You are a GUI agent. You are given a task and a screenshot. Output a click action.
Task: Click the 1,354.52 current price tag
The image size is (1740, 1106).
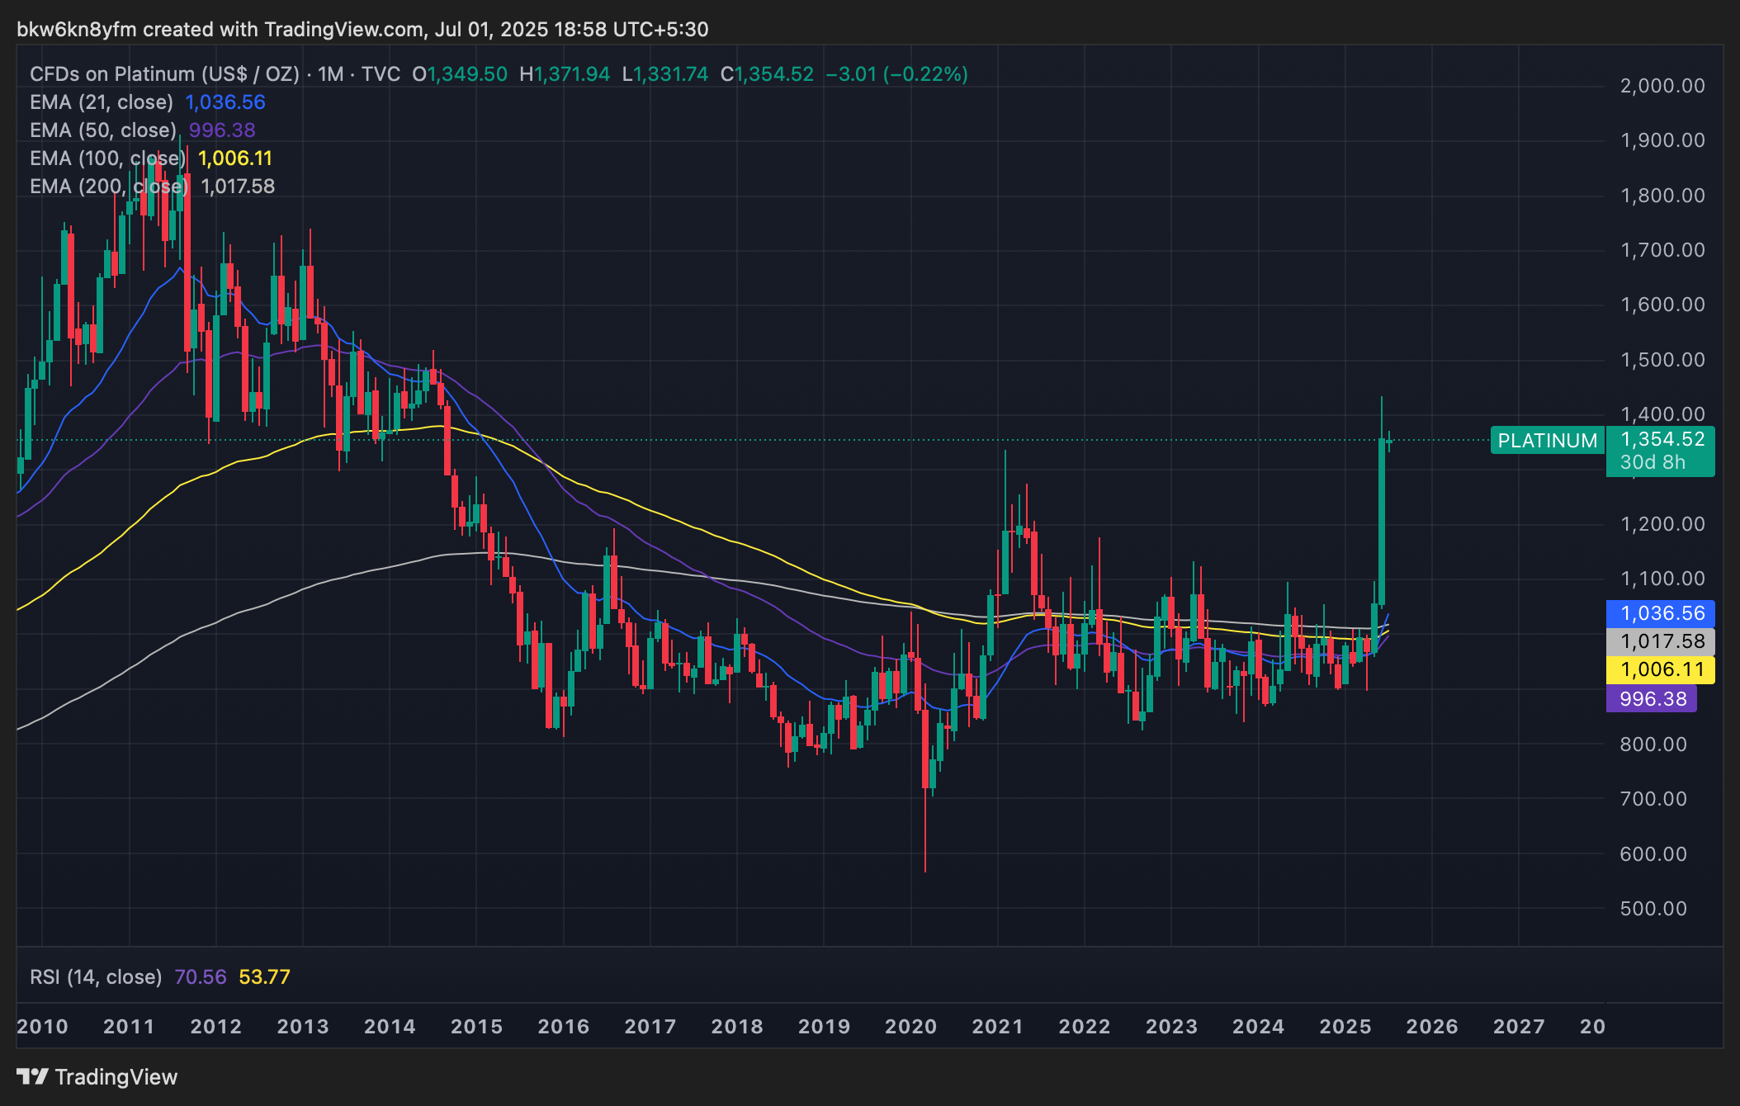[1662, 439]
